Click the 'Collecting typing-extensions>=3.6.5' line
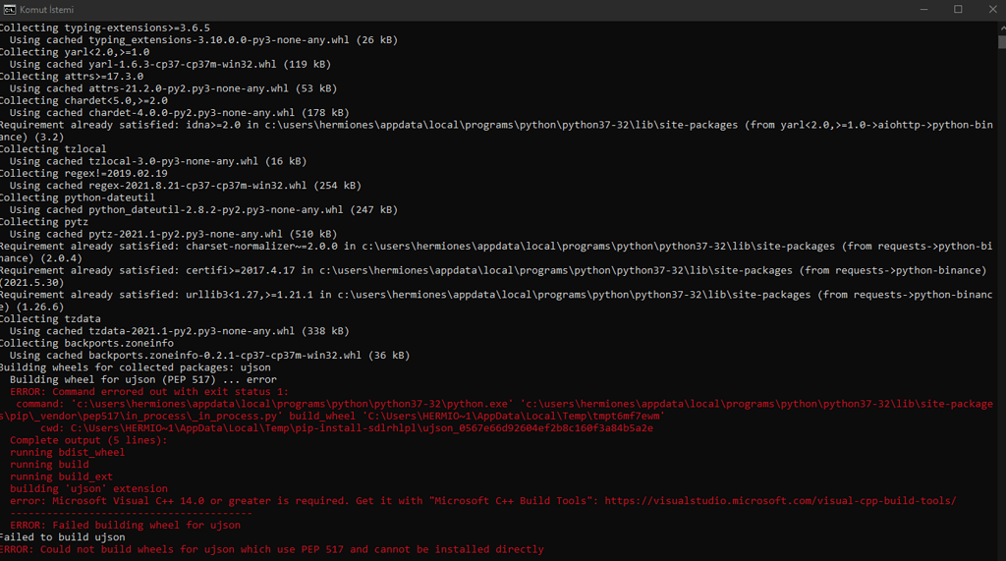1006x561 pixels. point(105,28)
